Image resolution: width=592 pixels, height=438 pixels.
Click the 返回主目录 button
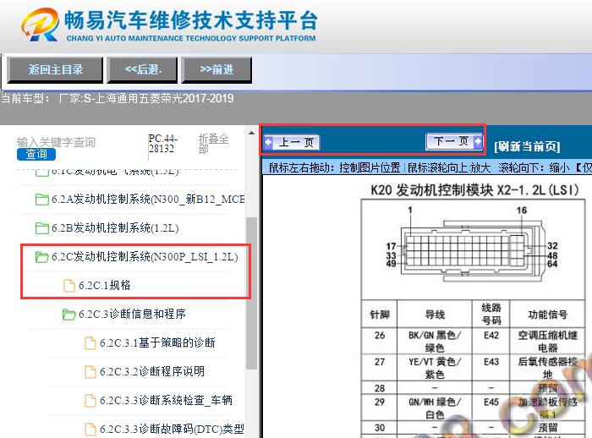[55, 69]
